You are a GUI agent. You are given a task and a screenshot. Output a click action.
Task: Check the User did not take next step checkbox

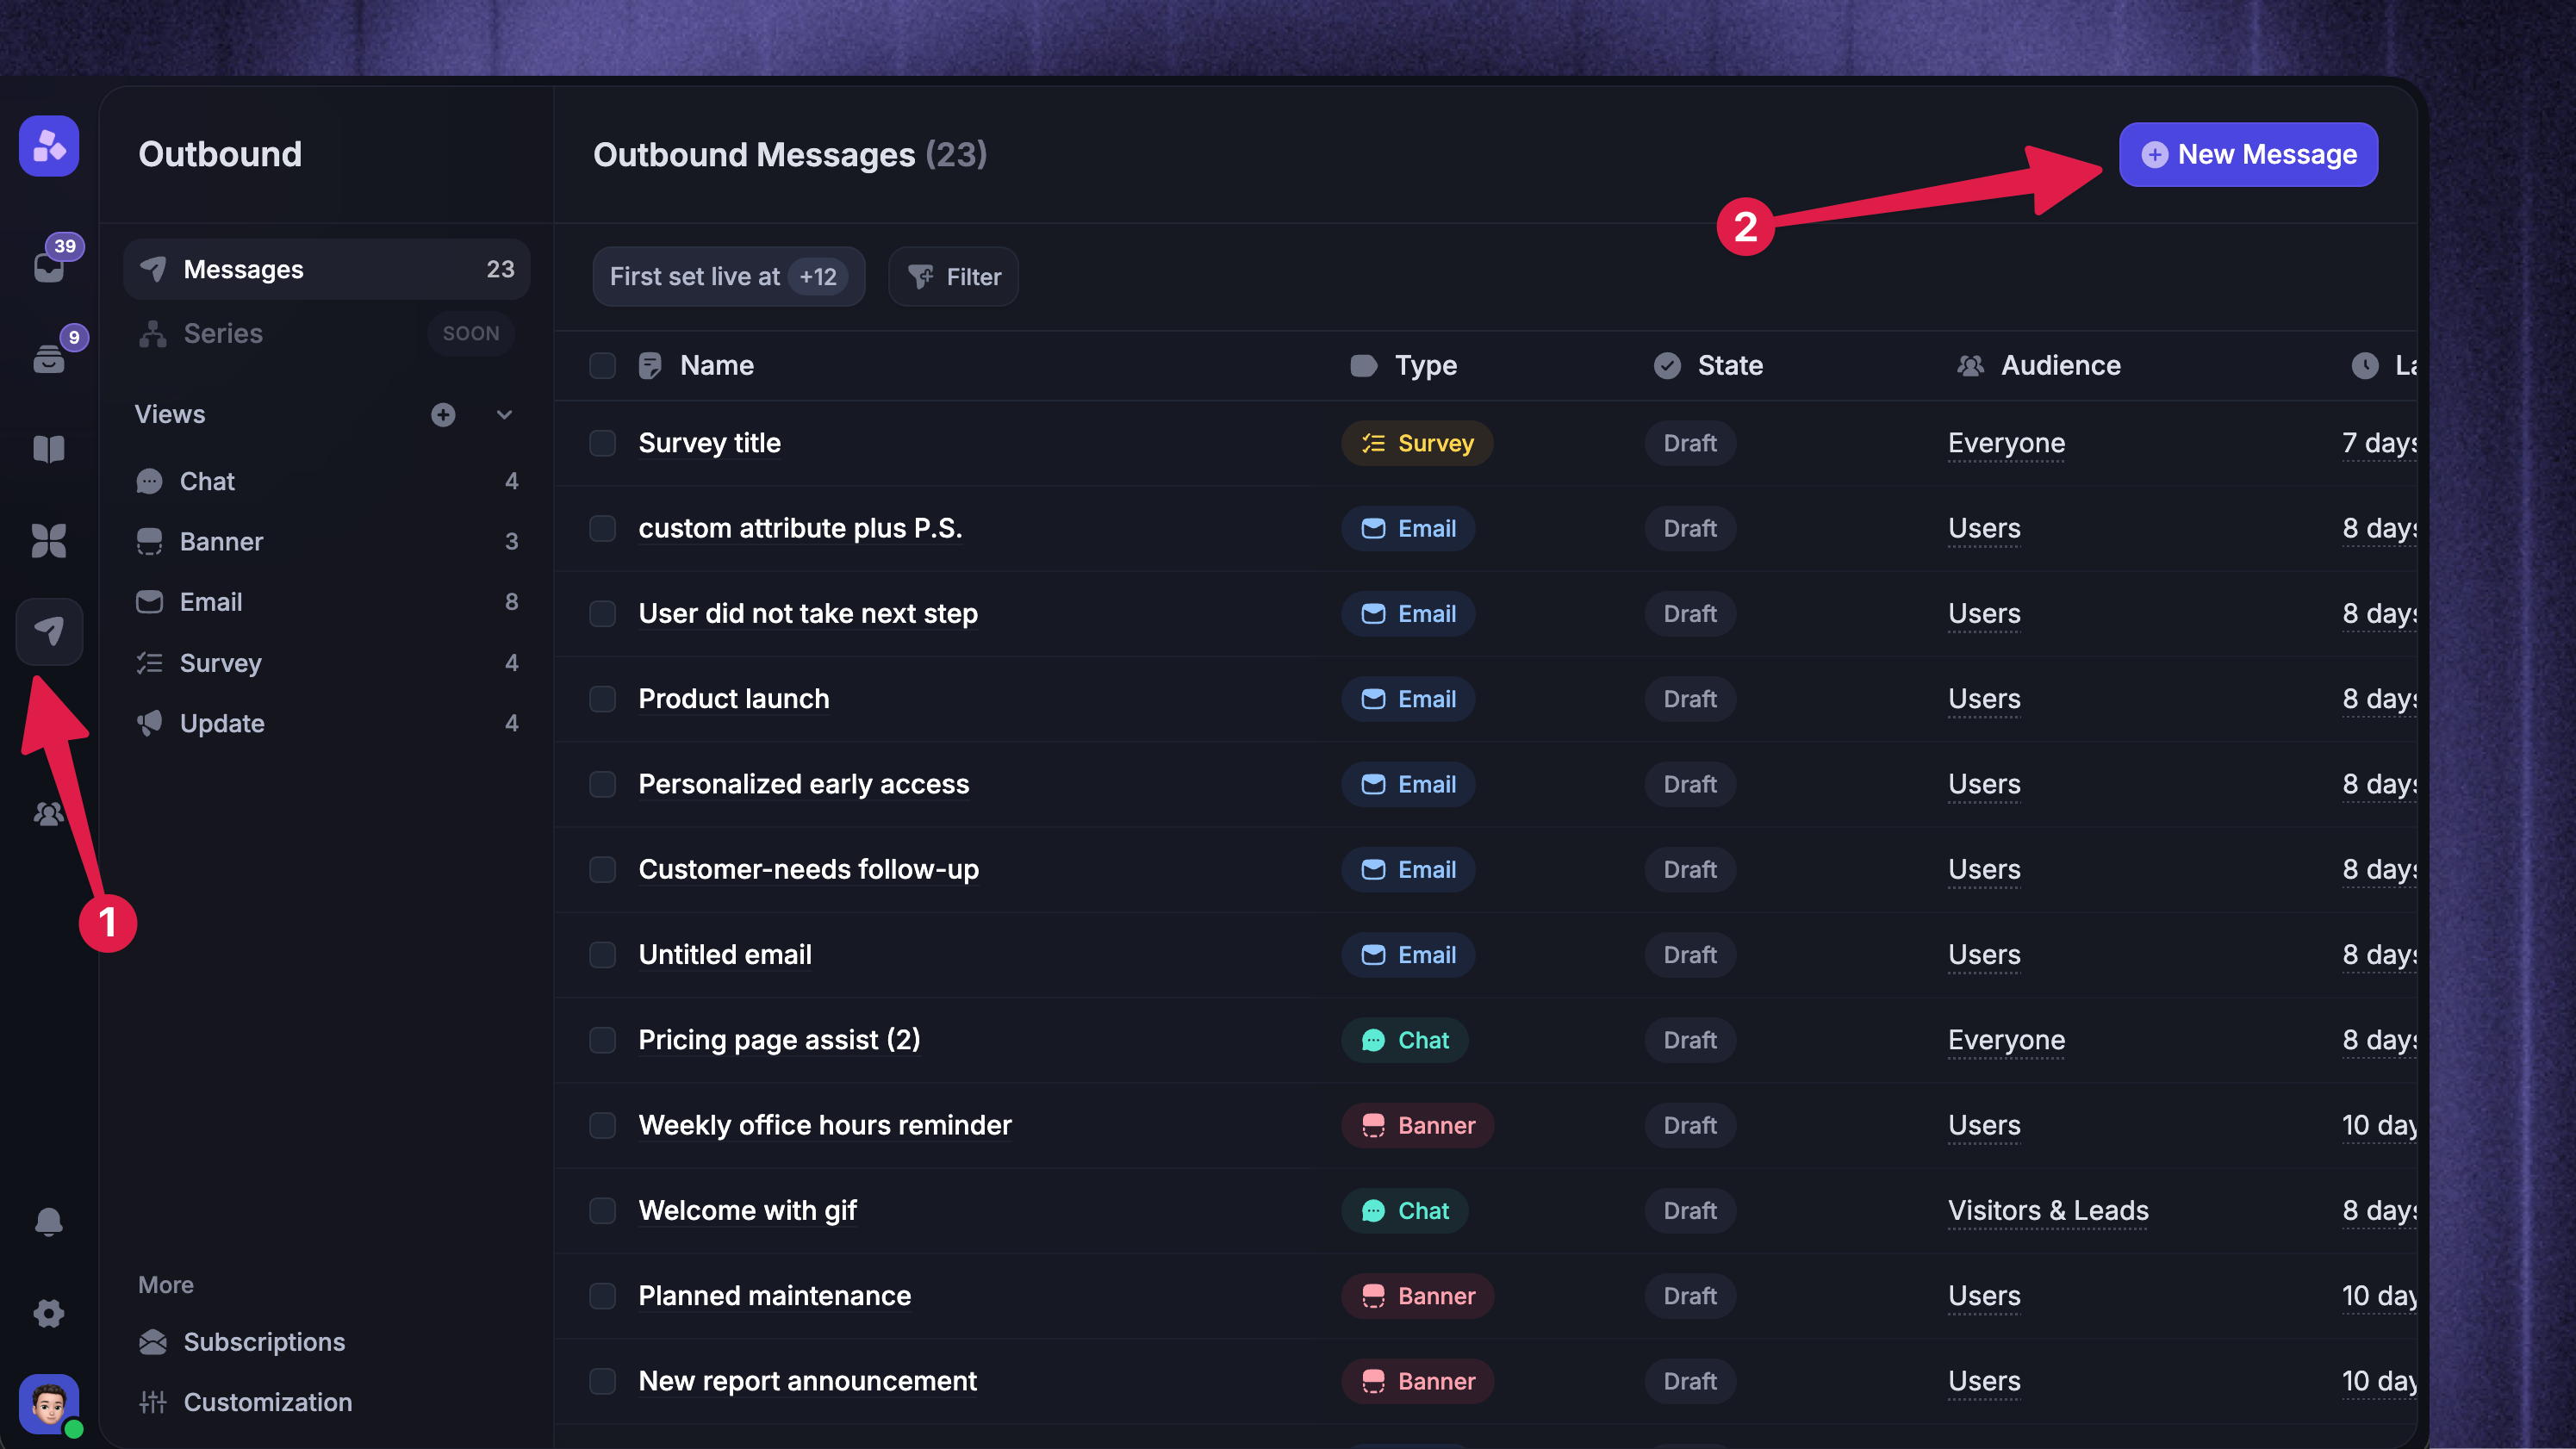click(602, 613)
